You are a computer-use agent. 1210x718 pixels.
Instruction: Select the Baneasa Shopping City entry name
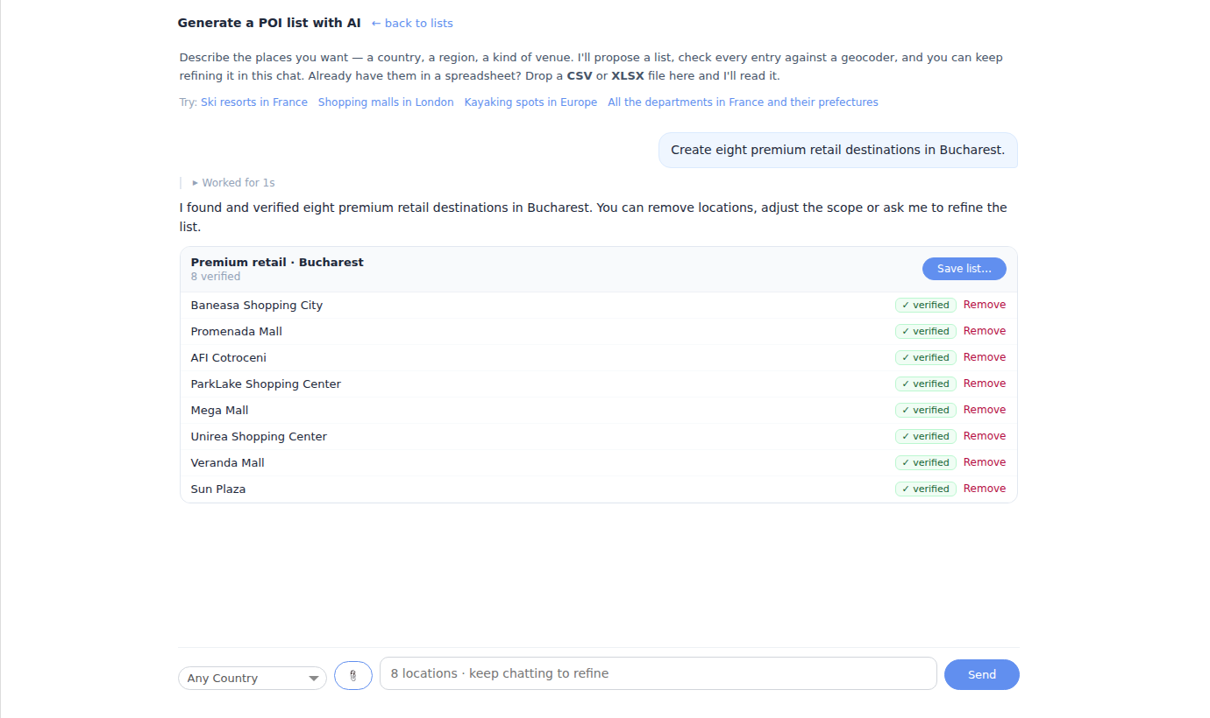click(x=257, y=306)
